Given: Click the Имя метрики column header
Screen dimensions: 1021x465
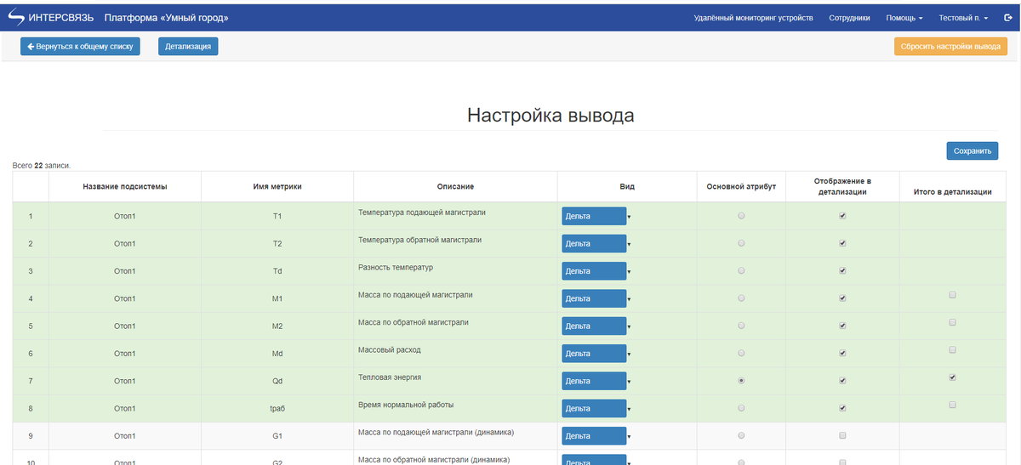Looking at the screenshot, I should (x=277, y=186).
